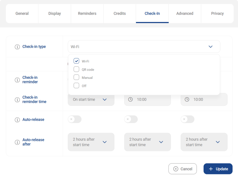Click info icon beside Check-in reminder
This screenshot has width=238, height=179.
tap(17, 80)
